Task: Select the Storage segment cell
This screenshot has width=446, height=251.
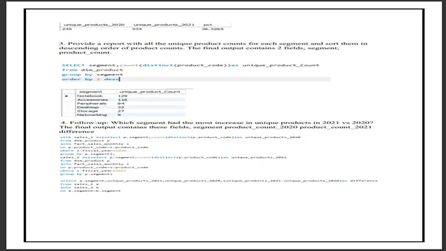Action: [x=87, y=111]
